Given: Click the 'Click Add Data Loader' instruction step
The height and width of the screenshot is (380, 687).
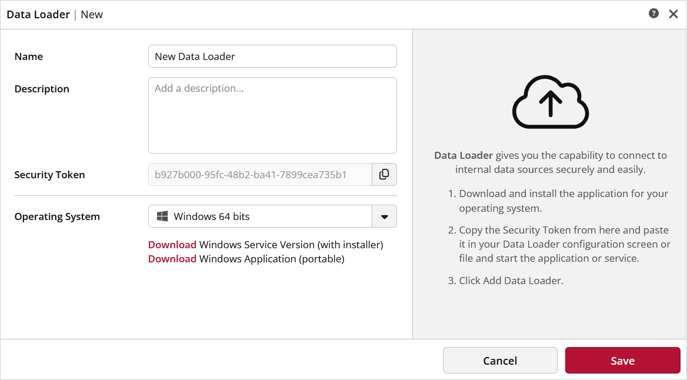Looking at the screenshot, I should [511, 281].
